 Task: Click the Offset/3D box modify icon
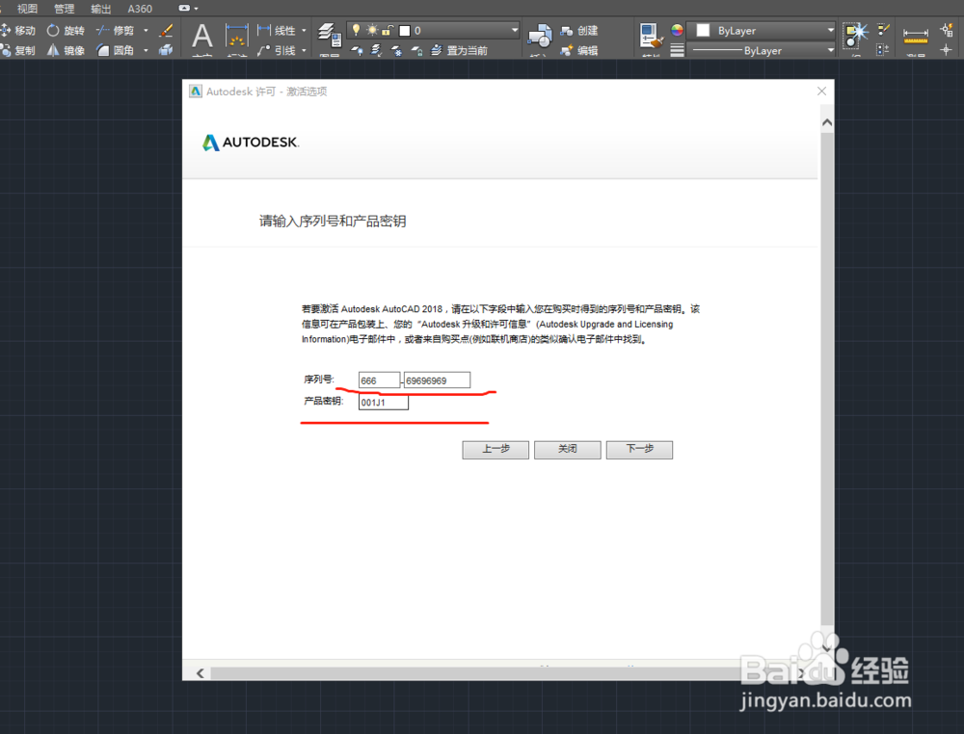166,50
